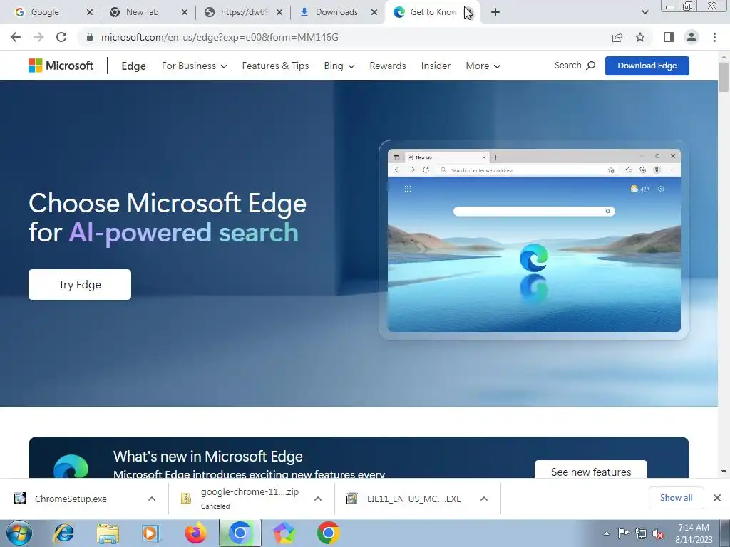
Task: Click the browser forward arrow
Action: (x=38, y=37)
